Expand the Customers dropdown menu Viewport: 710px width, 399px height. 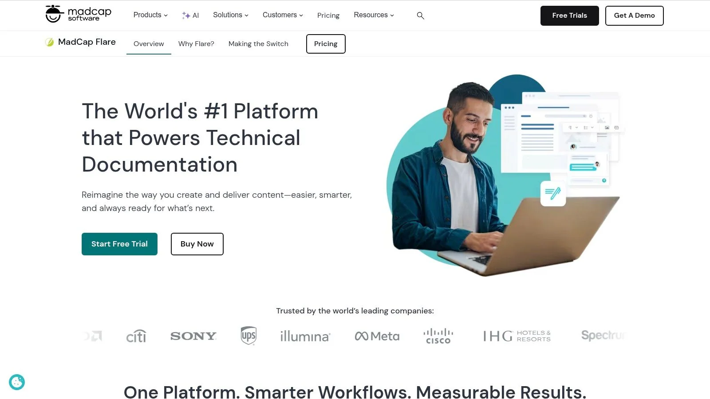pos(283,15)
